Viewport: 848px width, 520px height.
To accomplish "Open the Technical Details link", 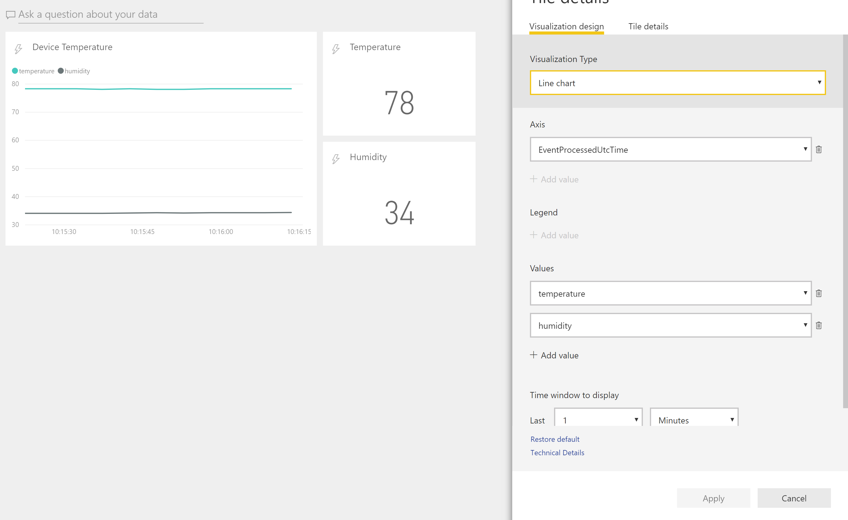I will click(x=557, y=452).
